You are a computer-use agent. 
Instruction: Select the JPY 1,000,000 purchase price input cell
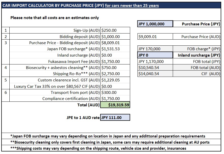pos(155,24)
